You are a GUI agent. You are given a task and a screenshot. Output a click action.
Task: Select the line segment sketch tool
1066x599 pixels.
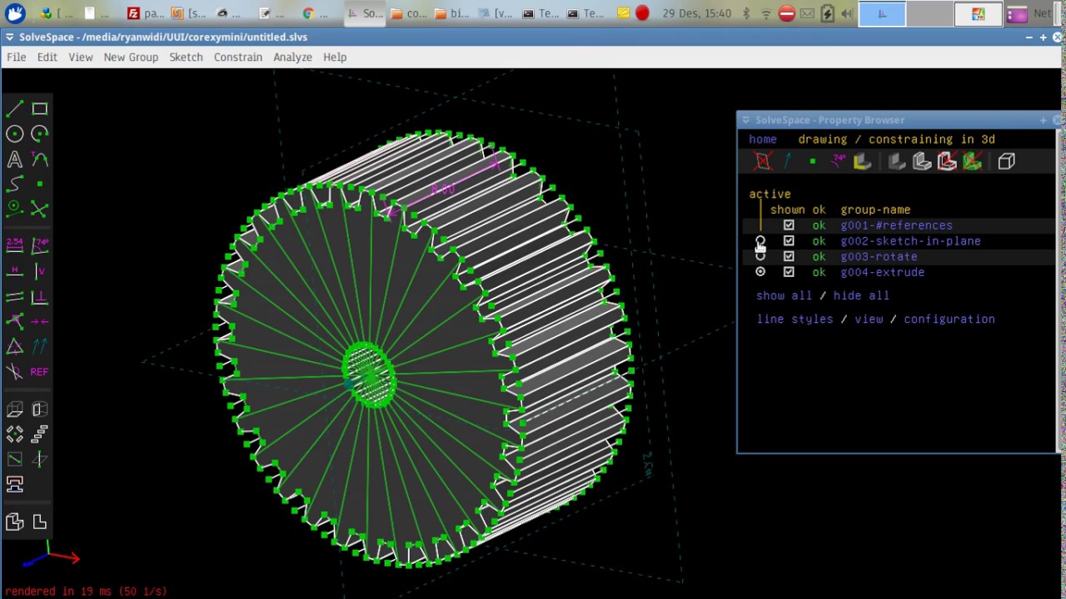point(14,109)
